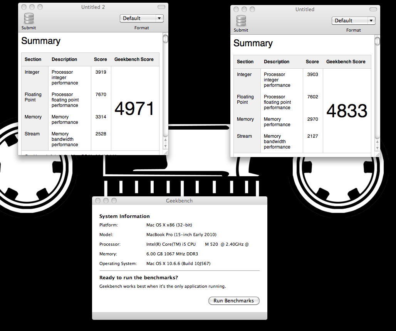
Task: Close the Untitled window
Action: point(236,9)
